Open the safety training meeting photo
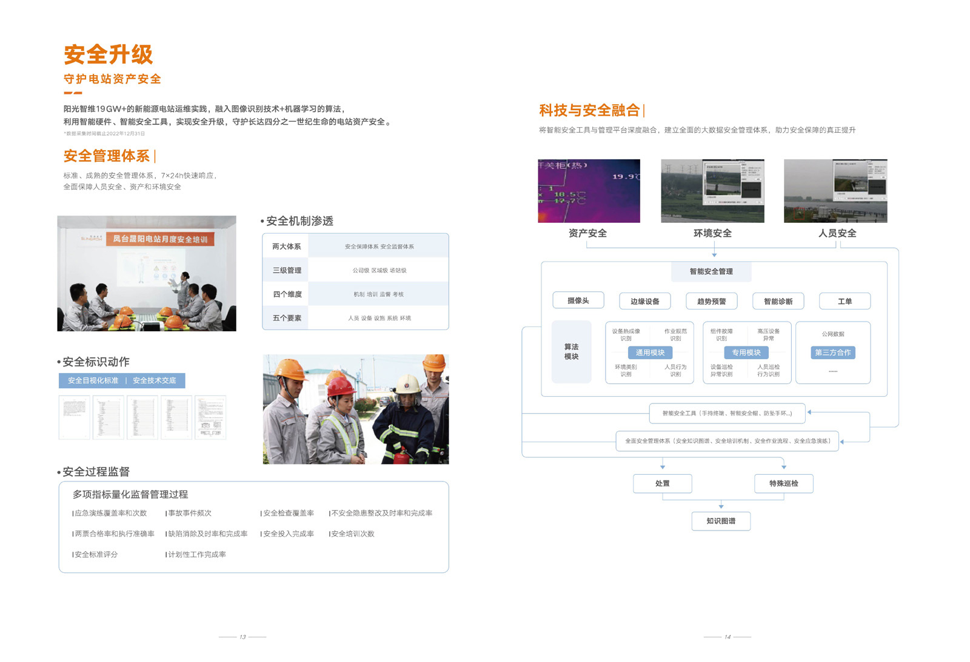The width and height of the screenshot is (970, 662). point(147,273)
